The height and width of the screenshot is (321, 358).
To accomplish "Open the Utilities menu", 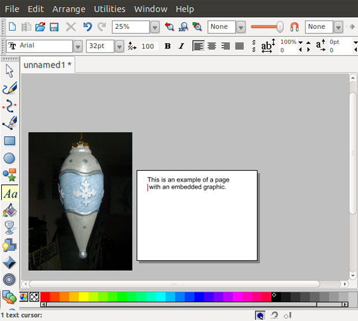I will pyautogui.click(x=110, y=9).
